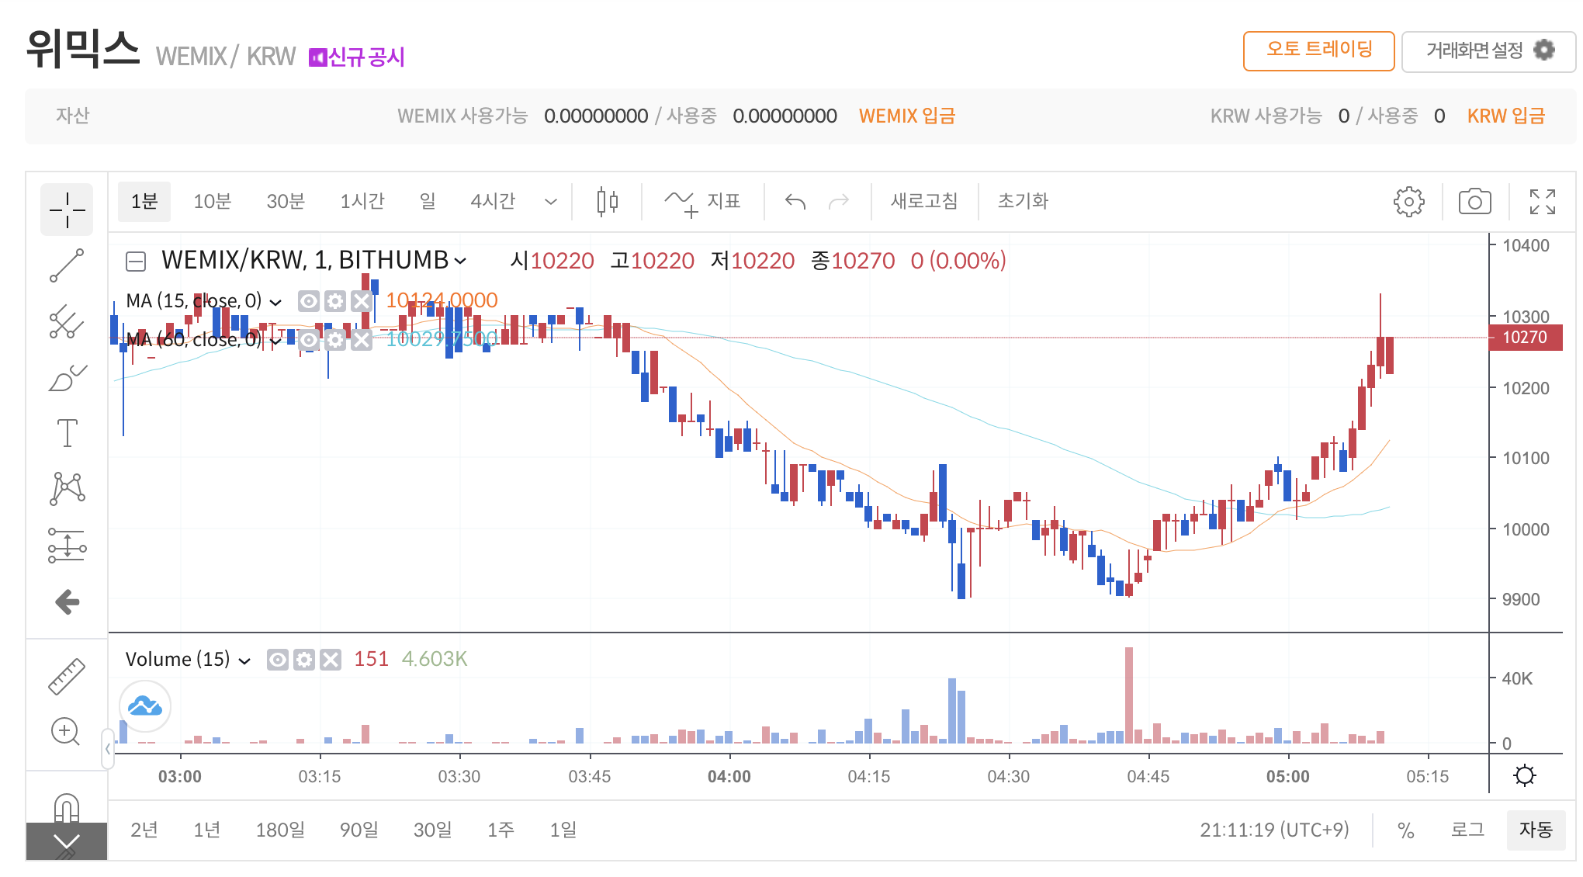The image size is (1583, 877).
Task: Select the 10분 interval tab
Action: click(212, 202)
